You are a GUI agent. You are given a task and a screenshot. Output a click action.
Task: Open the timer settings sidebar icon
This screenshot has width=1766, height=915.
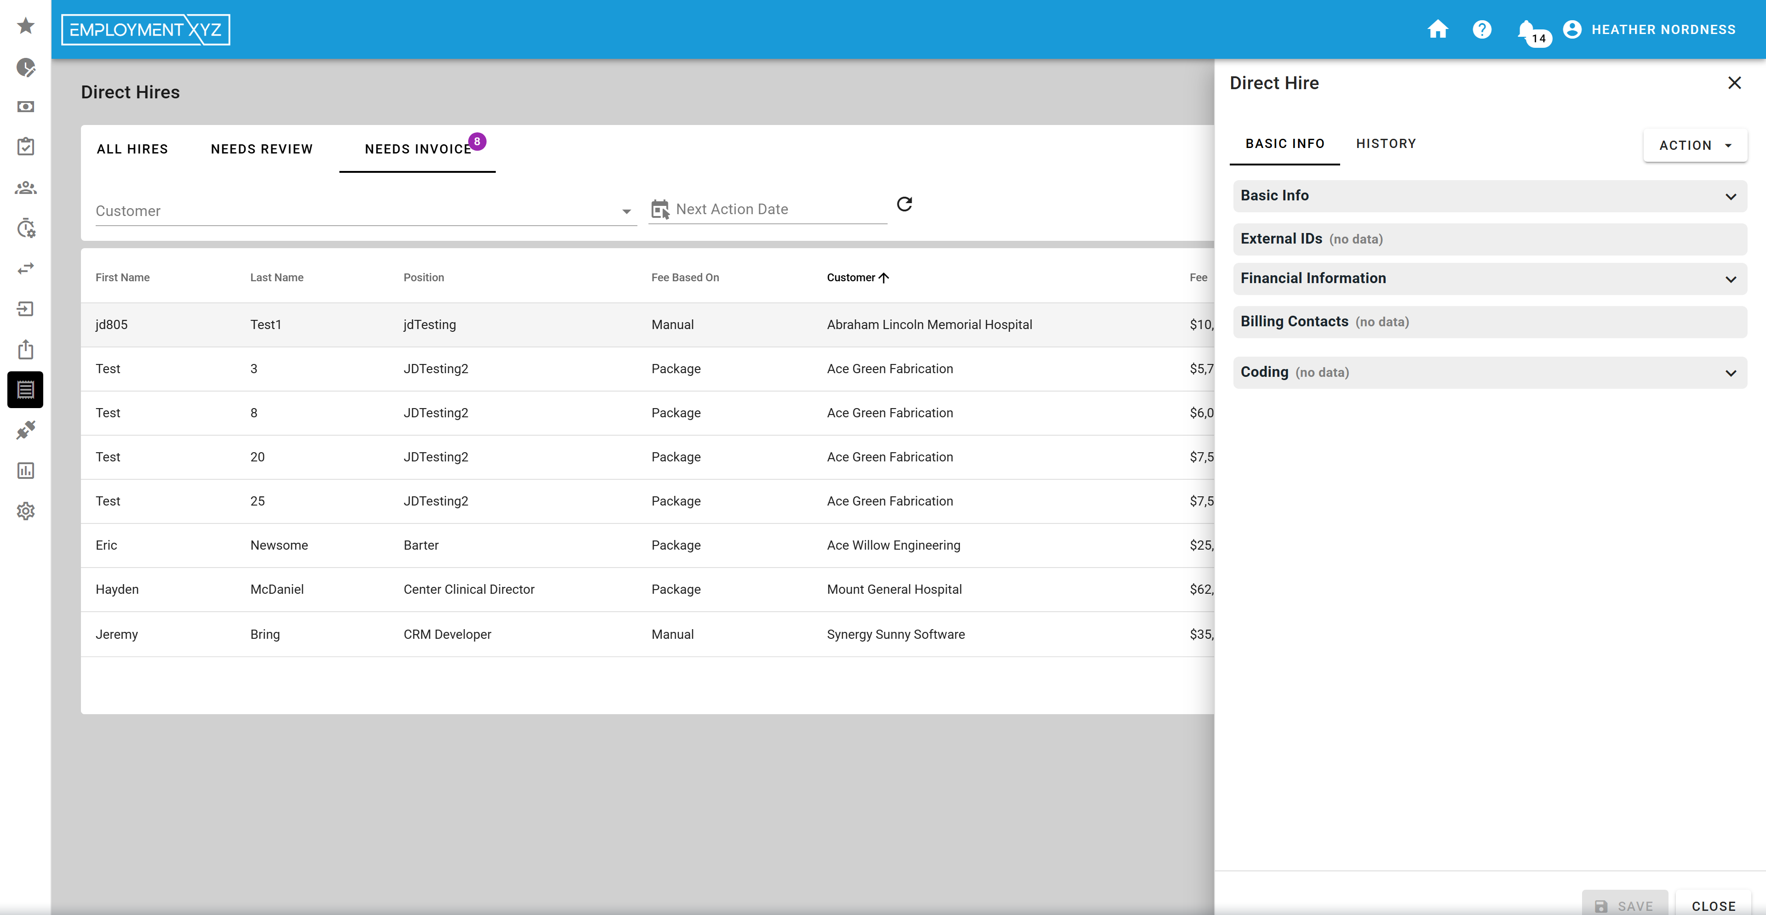coord(25,228)
